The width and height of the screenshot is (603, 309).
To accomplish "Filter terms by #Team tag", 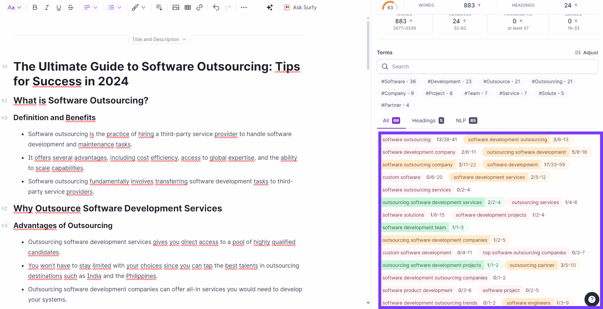I will pos(476,94).
